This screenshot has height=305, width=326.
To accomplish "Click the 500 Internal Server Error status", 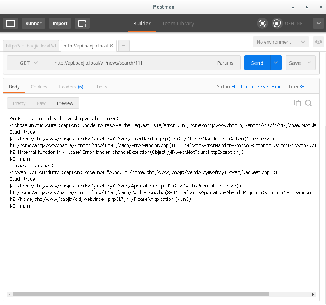I will [x=256, y=87].
